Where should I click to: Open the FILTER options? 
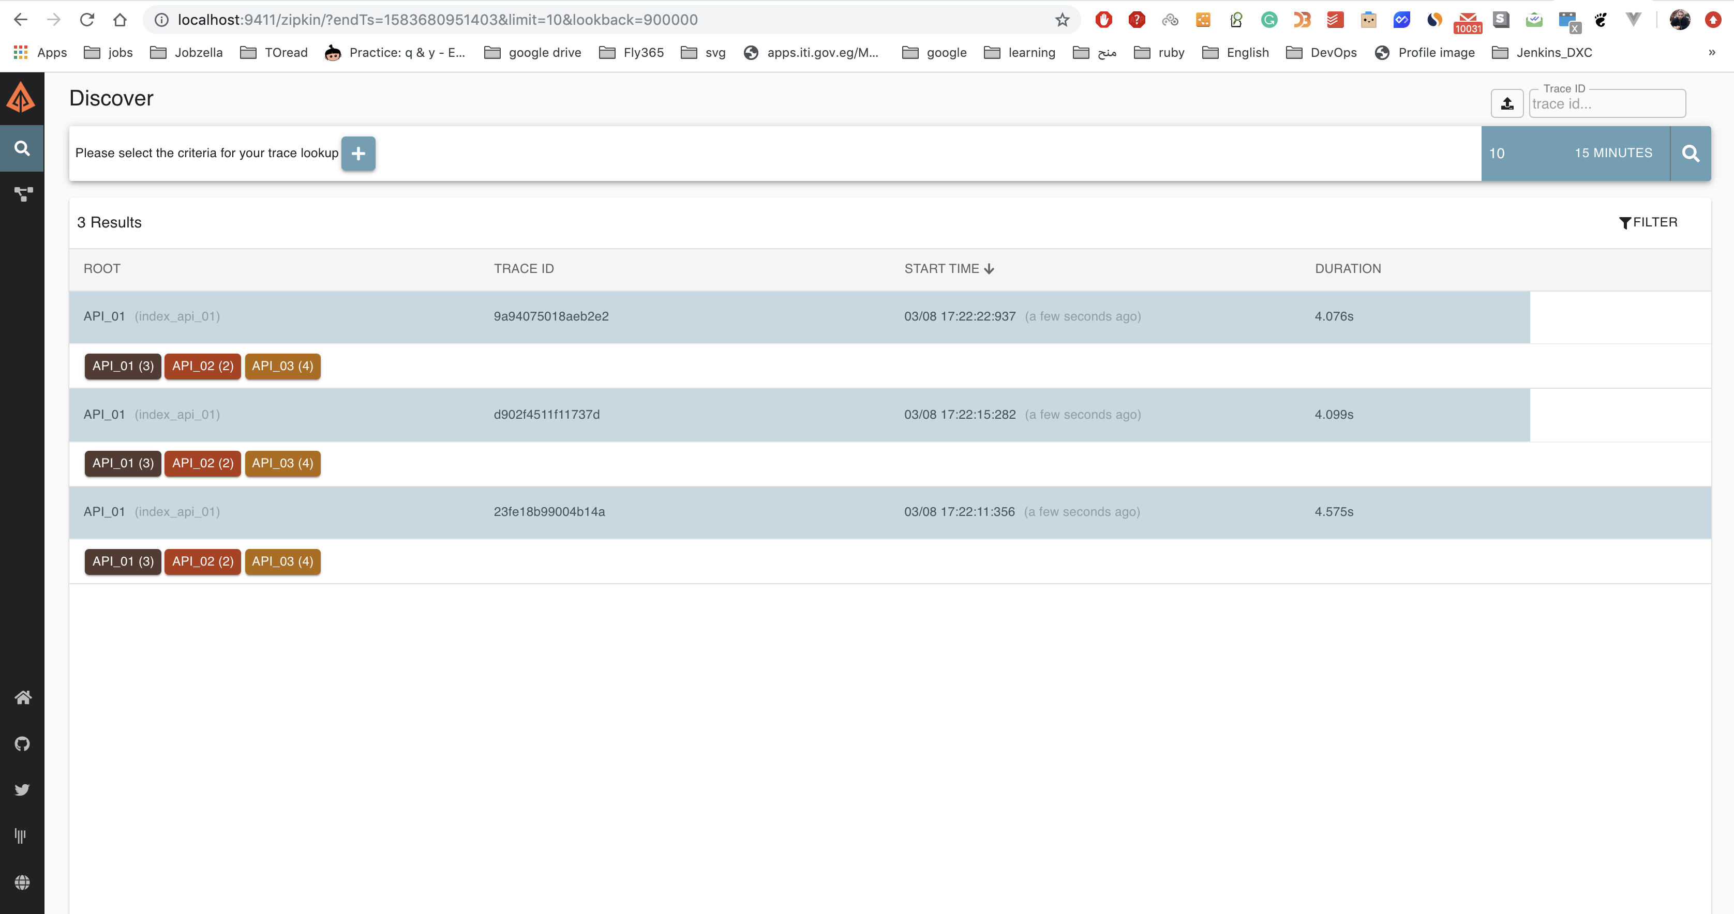click(x=1648, y=222)
